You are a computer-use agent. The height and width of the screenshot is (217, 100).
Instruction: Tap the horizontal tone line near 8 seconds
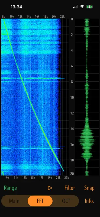click(33, 78)
